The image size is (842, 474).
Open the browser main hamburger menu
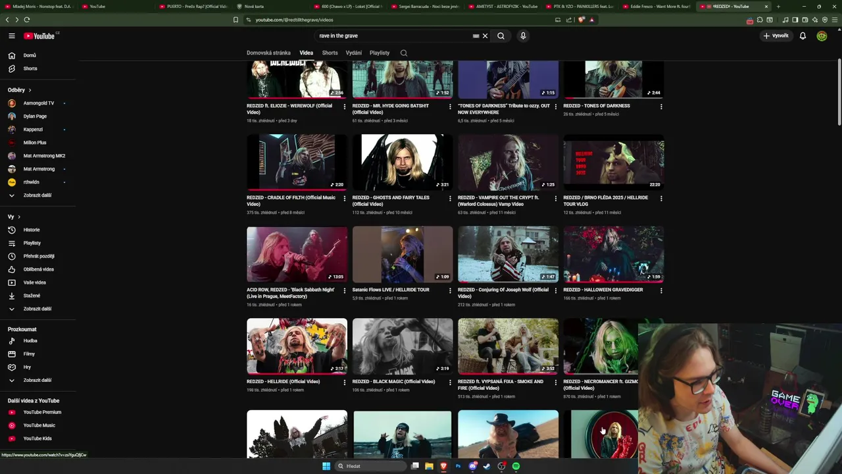[835, 20]
